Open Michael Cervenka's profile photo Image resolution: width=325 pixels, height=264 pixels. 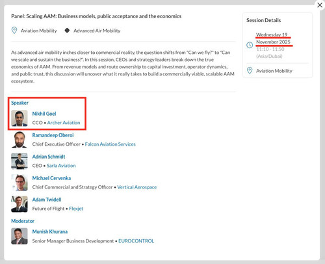click(19, 183)
